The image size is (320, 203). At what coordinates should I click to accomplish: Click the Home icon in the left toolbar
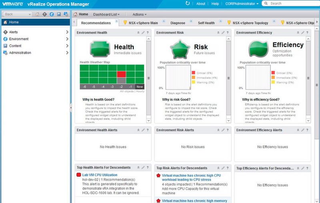point(37,14)
